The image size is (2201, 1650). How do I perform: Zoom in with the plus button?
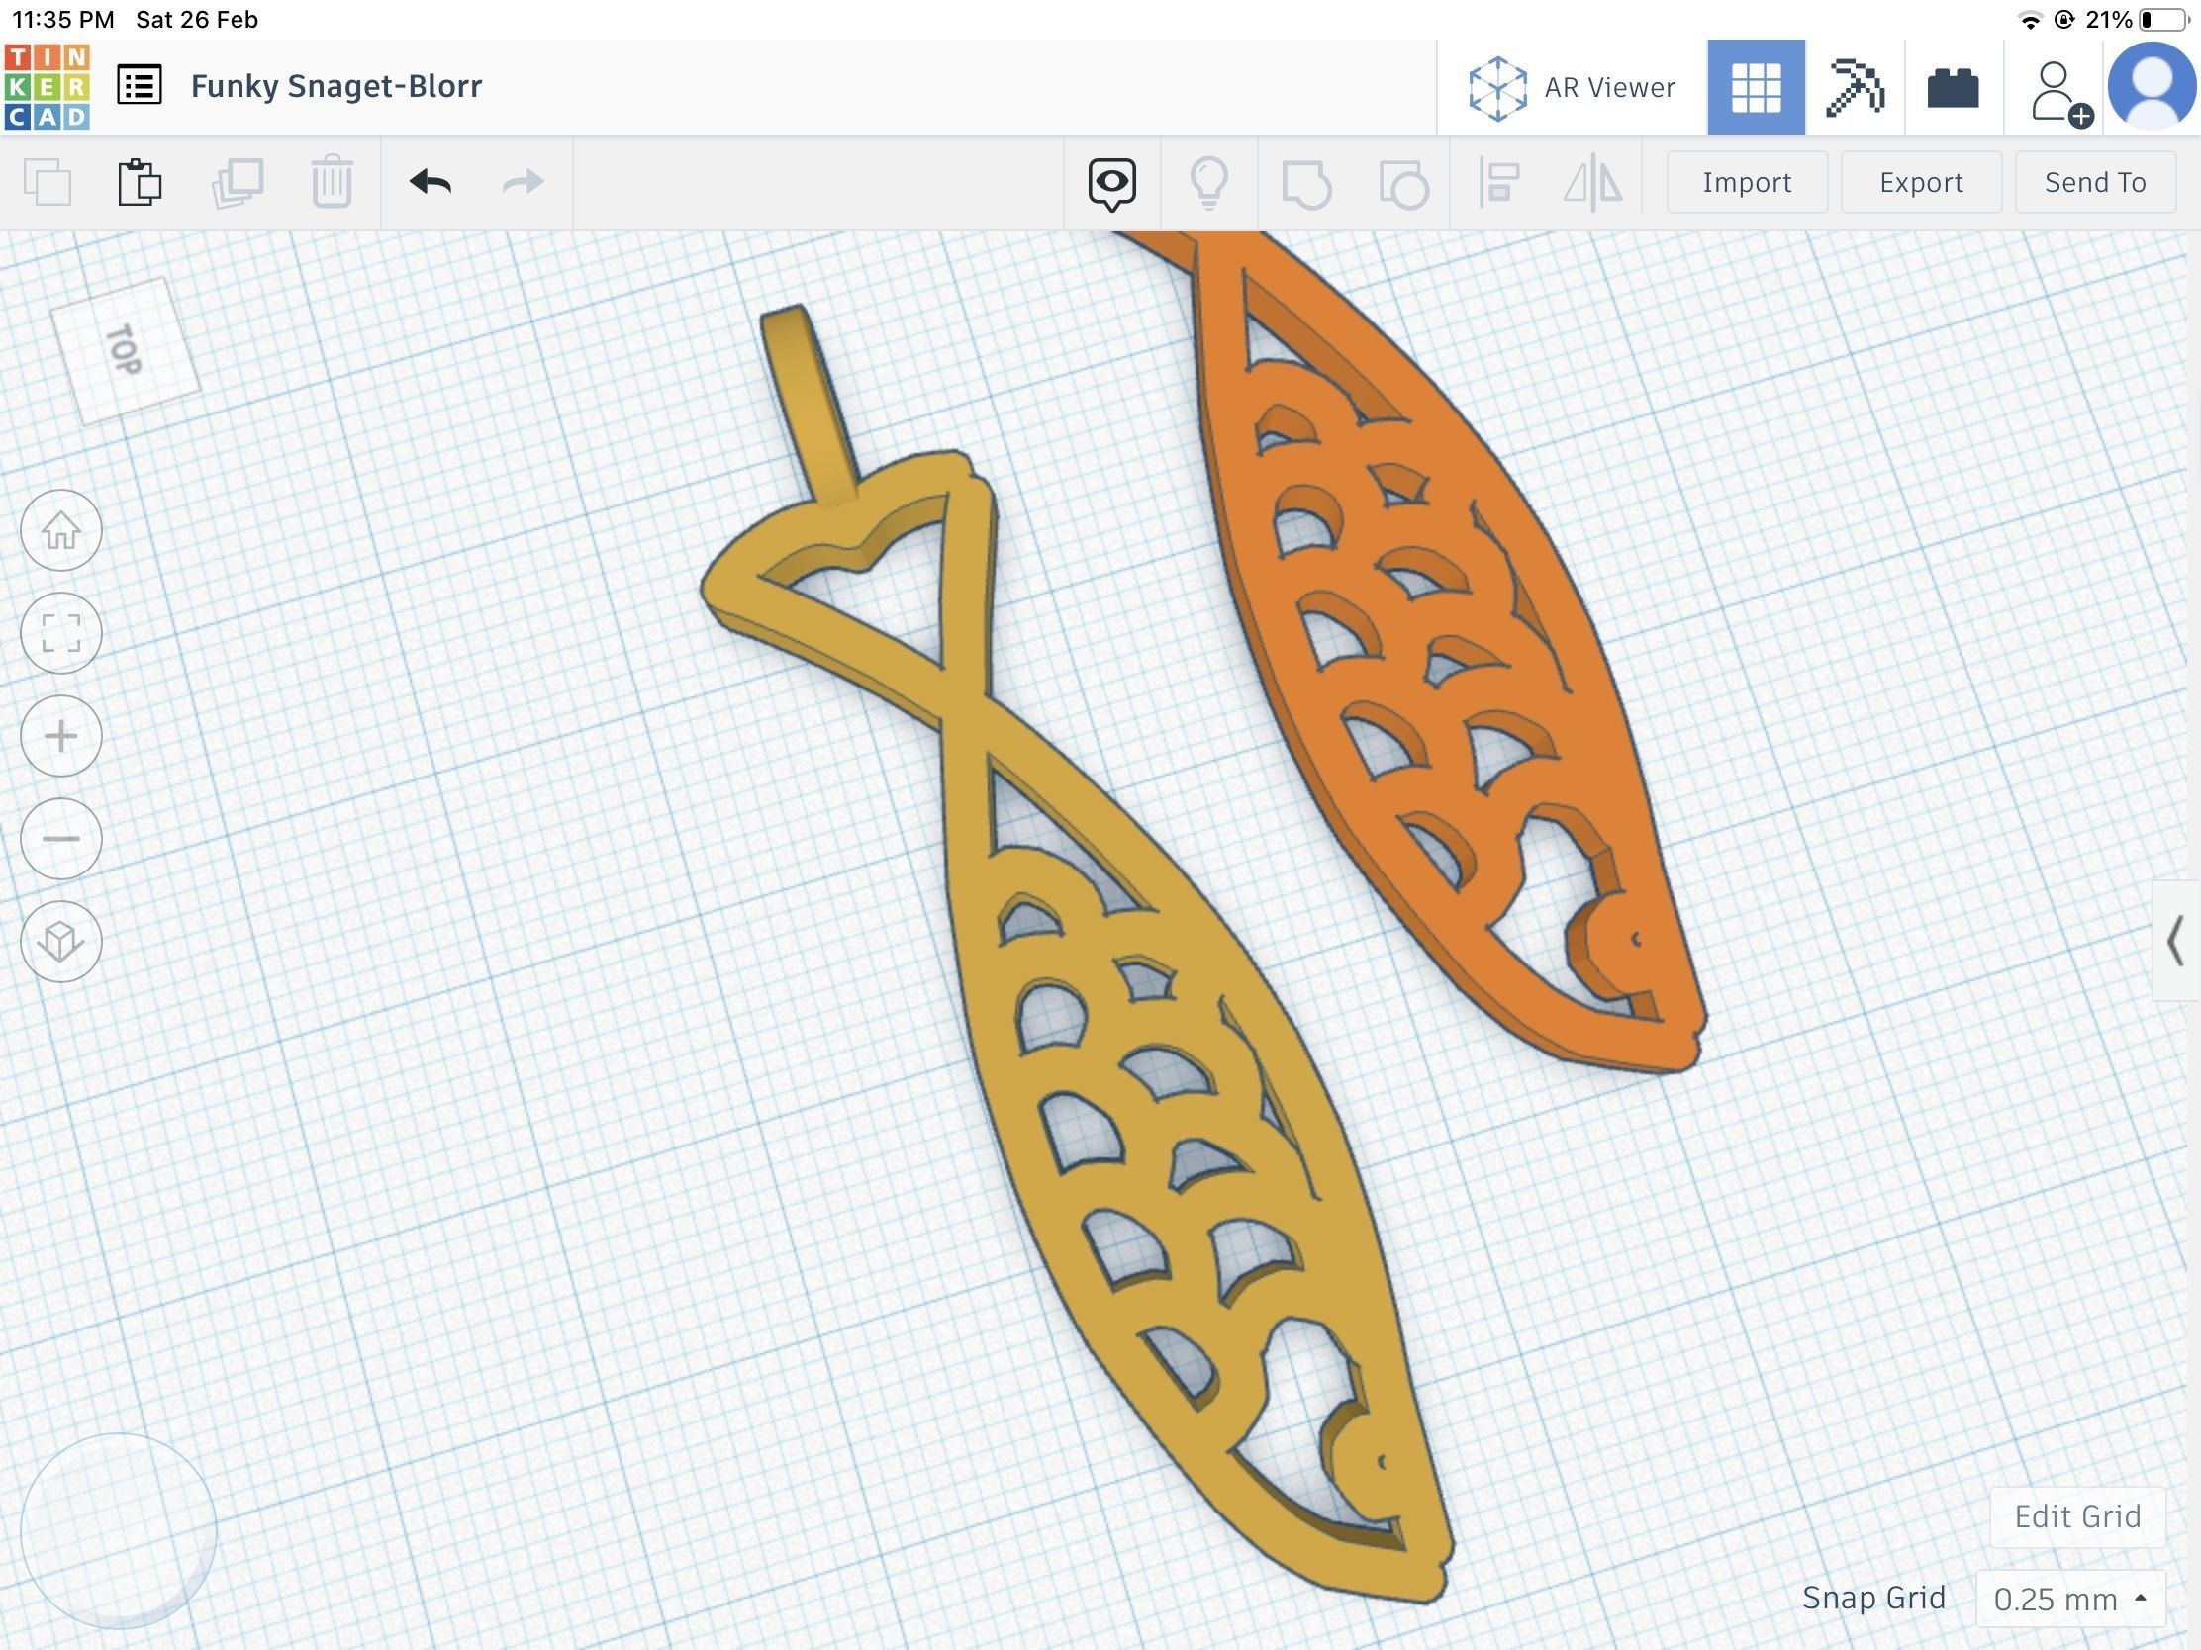(x=61, y=736)
